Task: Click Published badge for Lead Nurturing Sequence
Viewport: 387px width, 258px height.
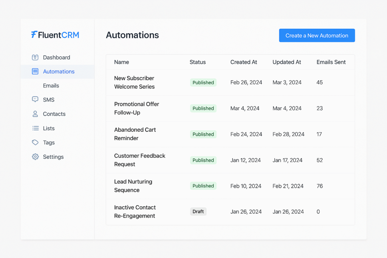Action: 203,186
